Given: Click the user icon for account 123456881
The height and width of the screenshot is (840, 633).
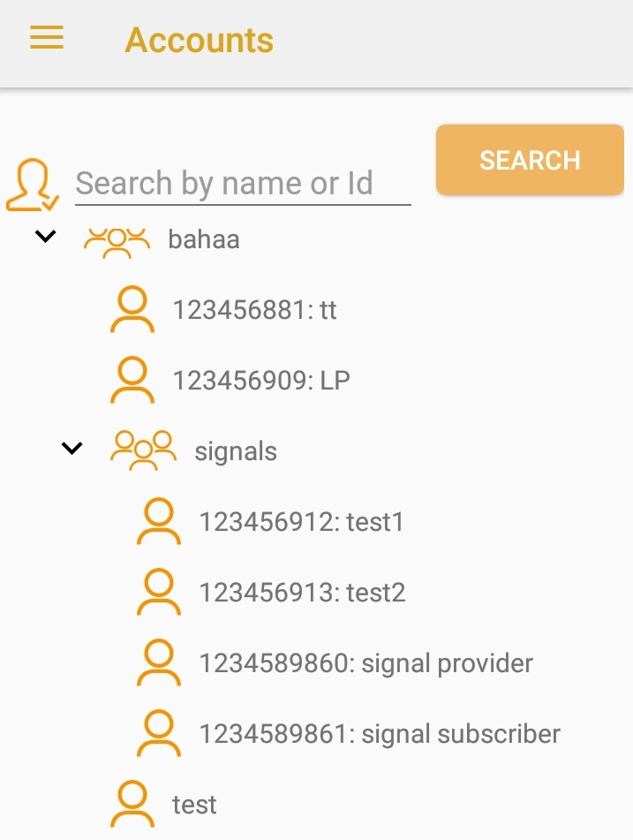Looking at the screenshot, I should (x=132, y=310).
